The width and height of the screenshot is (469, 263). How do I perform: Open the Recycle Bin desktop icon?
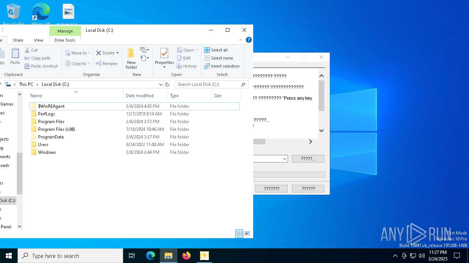[14, 15]
